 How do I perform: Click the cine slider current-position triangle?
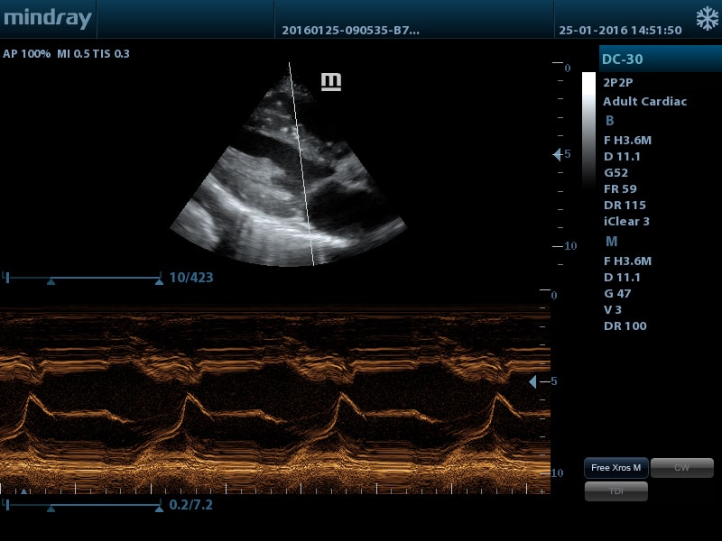click(51, 282)
